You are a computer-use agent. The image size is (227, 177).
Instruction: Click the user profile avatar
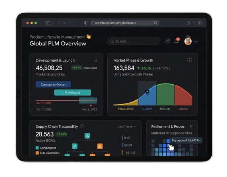click(188, 40)
